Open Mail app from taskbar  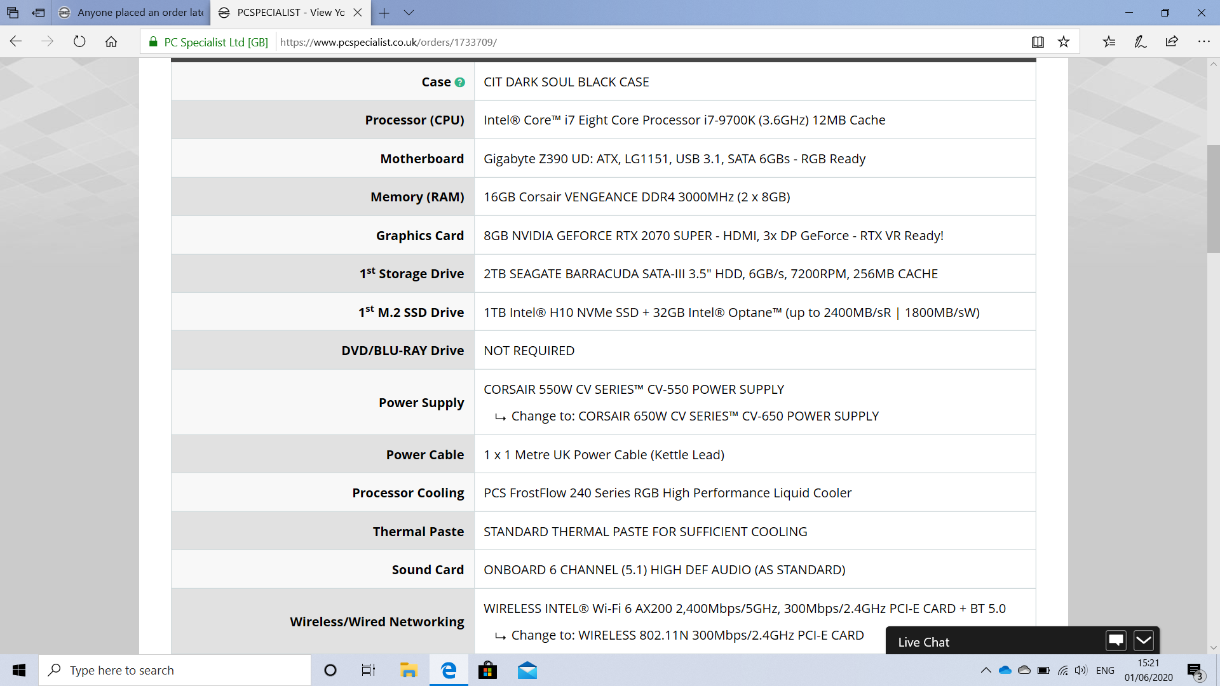[x=527, y=670]
